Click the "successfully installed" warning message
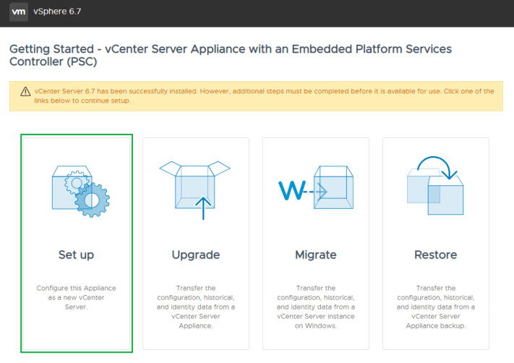 (x=181, y=91)
